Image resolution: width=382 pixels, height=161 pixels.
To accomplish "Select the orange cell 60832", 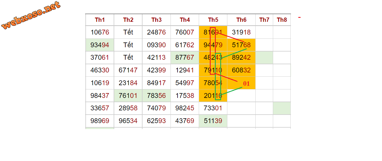I will click(241, 70).
